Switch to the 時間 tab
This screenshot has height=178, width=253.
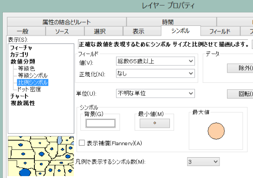coord(171,22)
